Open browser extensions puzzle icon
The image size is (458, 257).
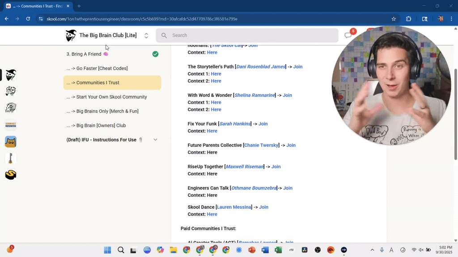(x=409, y=19)
